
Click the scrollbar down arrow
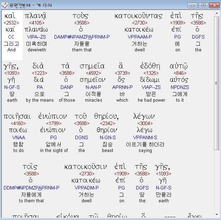pos(217,214)
